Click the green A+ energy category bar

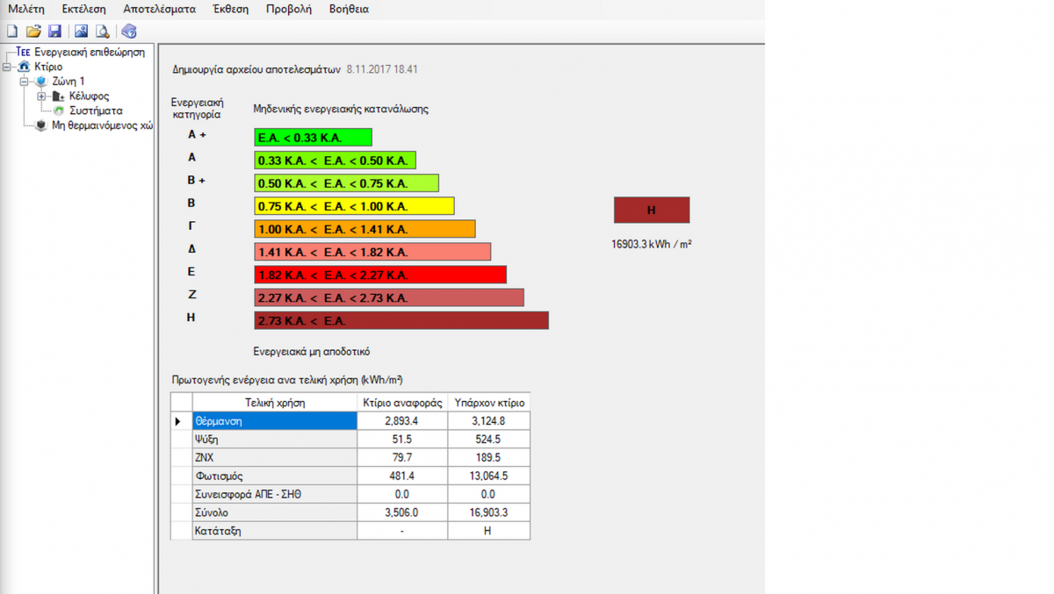pyautogui.click(x=313, y=138)
